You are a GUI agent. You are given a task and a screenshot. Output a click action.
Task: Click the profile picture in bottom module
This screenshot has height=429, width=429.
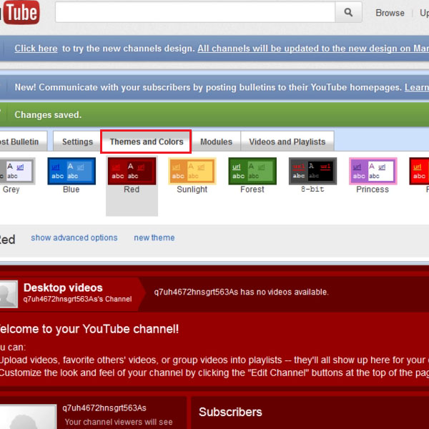click(x=28, y=417)
